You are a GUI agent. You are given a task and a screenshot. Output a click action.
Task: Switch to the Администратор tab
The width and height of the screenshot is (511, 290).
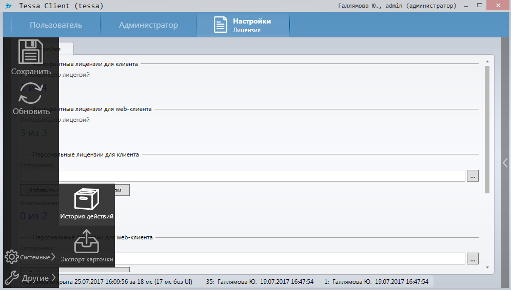tap(148, 25)
